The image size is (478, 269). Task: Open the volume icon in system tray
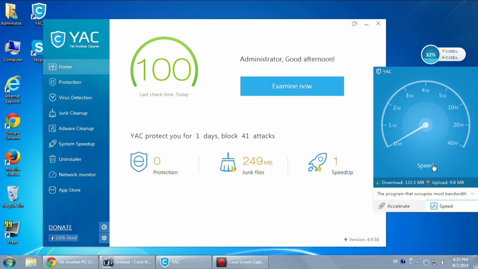(x=443, y=262)
